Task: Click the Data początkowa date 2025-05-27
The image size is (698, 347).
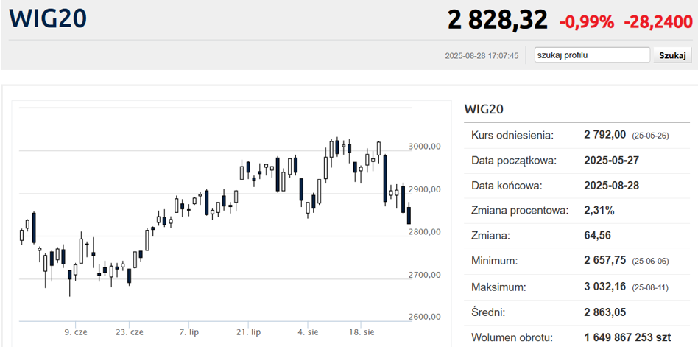Action: point(611,160)
